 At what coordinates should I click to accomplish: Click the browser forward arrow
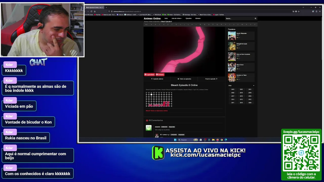click(x=88, y=11)
